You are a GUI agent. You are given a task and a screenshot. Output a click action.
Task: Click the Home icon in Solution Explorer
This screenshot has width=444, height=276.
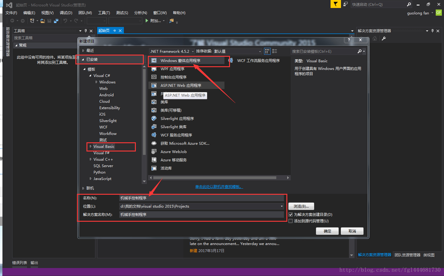point(375,38)
